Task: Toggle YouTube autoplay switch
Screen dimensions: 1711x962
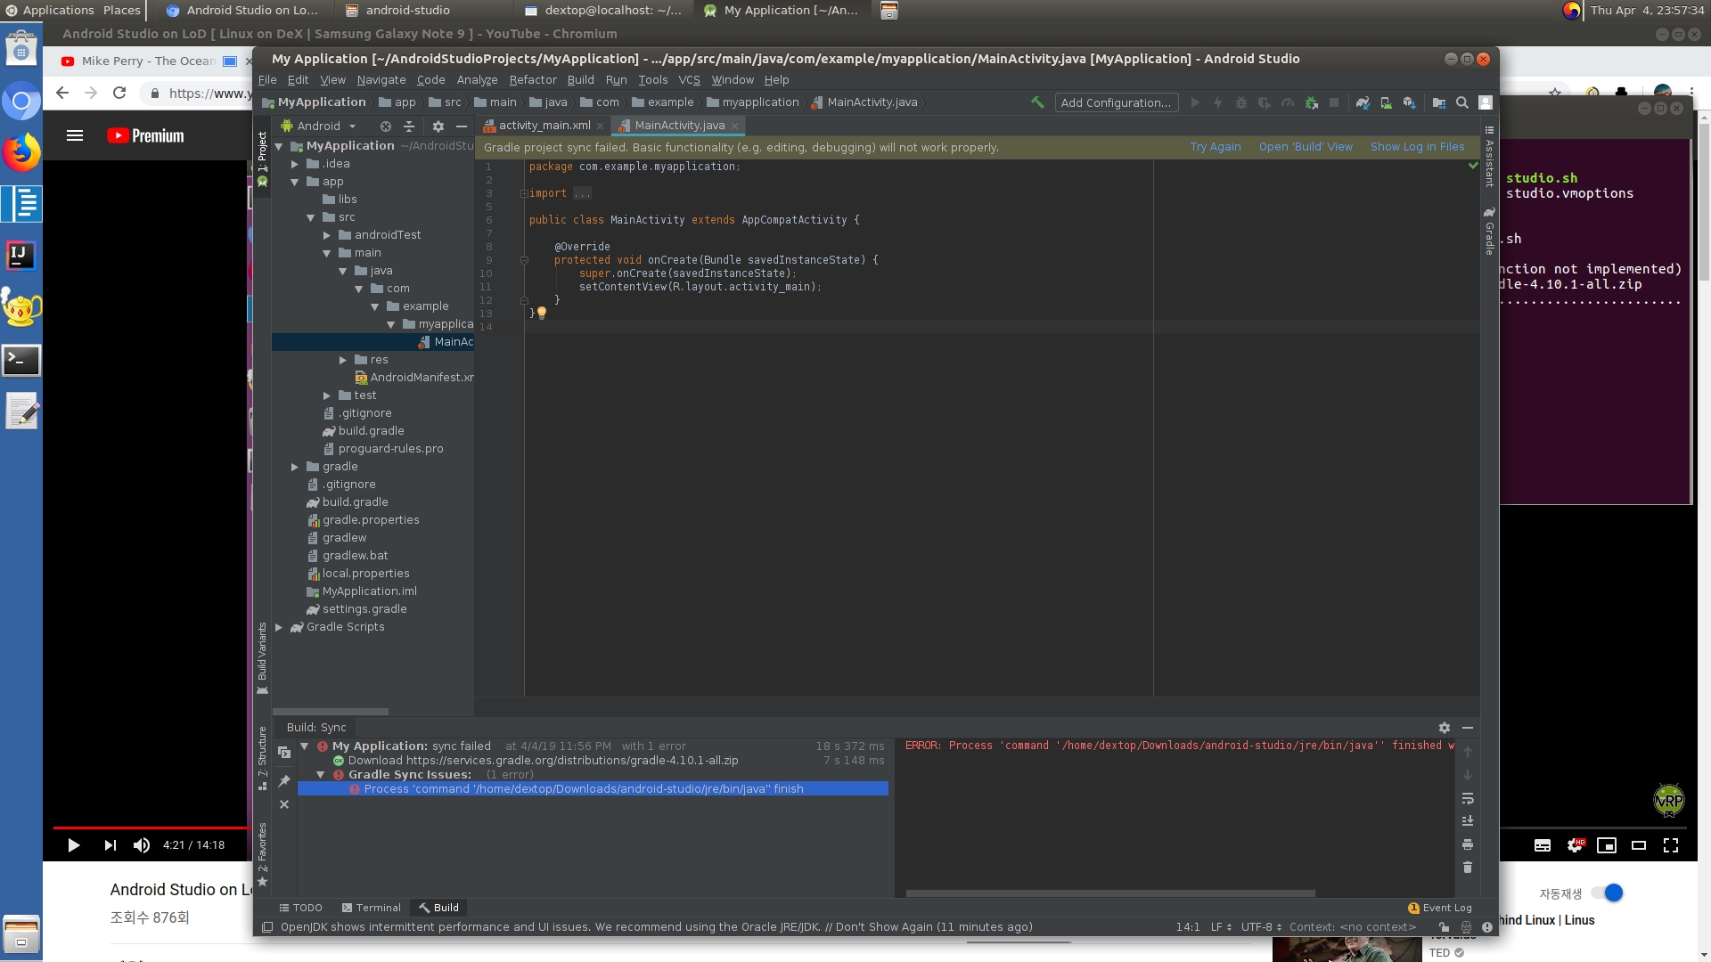Action: click(1609, 893)
